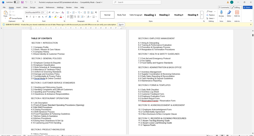Expand bullets list options arrow
Image resolution: width=254 pixels, height=136 pixels.
point(70,12)
